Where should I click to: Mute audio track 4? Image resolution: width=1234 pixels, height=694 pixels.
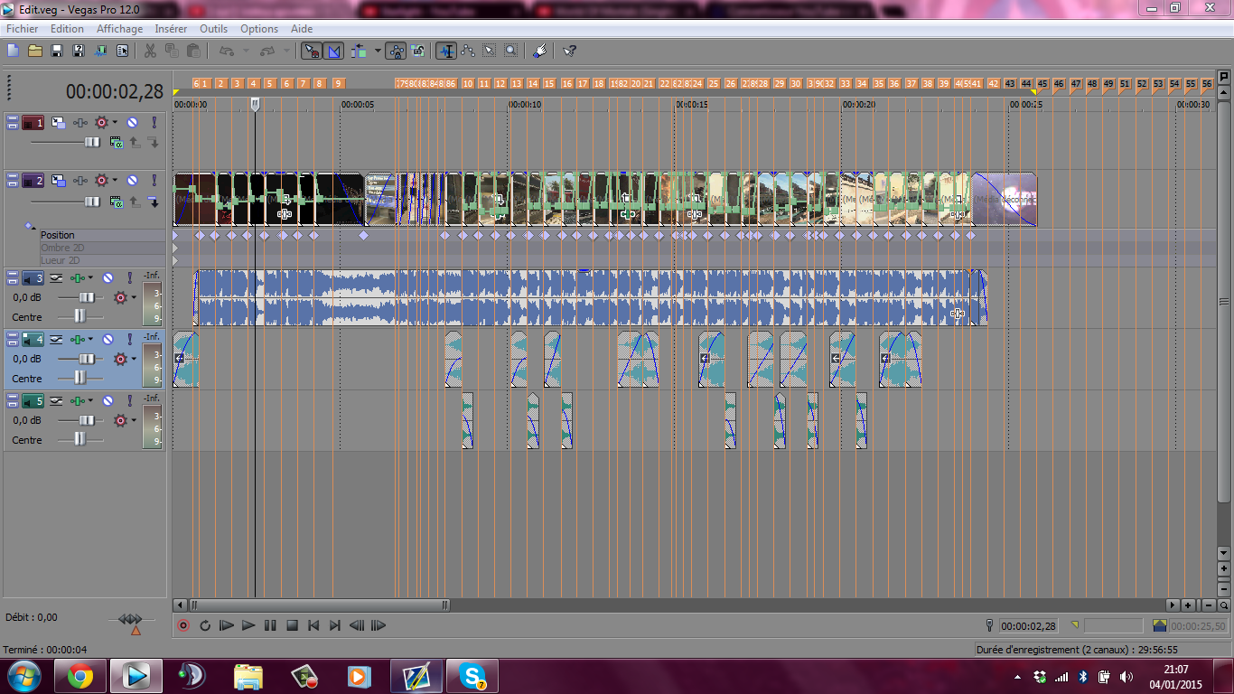[108, 339]
